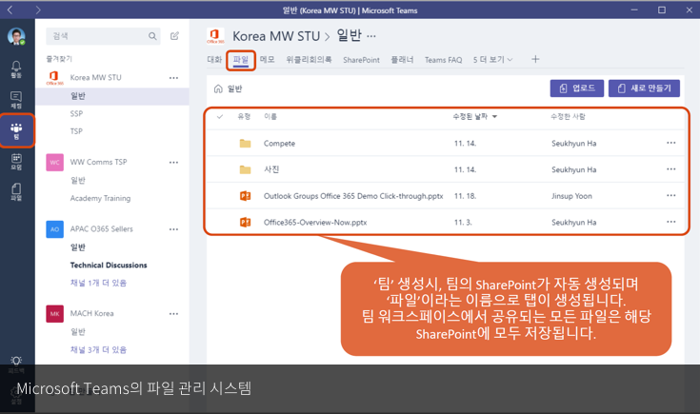This screenshot has height=414, width=700.
Task: Click PowerPoint icon of Office365-Overview-Now file
Action: tap(245, 222)
